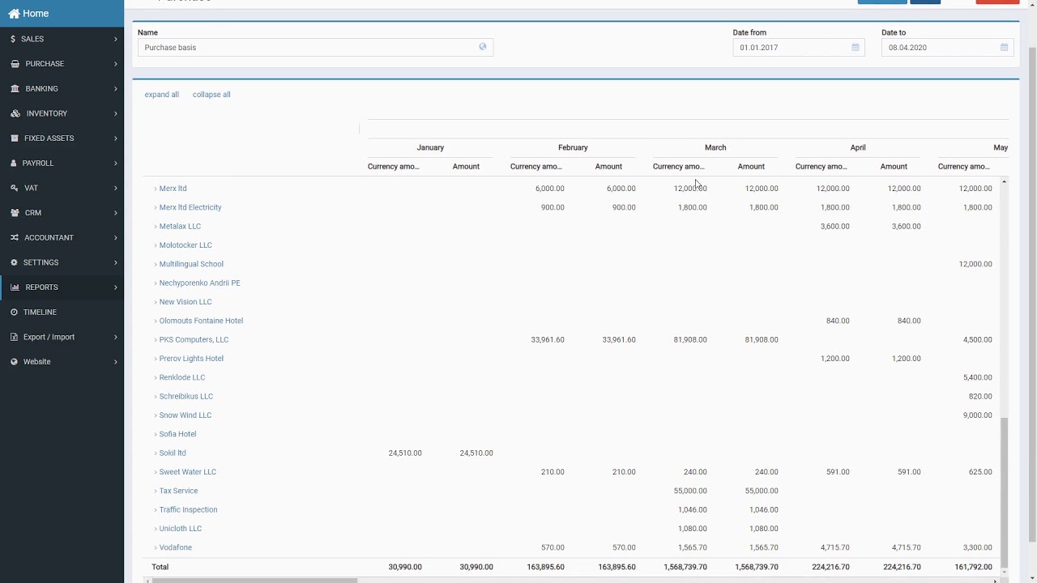Open the Renklode LLC row
The width and height of the screenshot is (1037, 583).
click(x=182, y=377)
